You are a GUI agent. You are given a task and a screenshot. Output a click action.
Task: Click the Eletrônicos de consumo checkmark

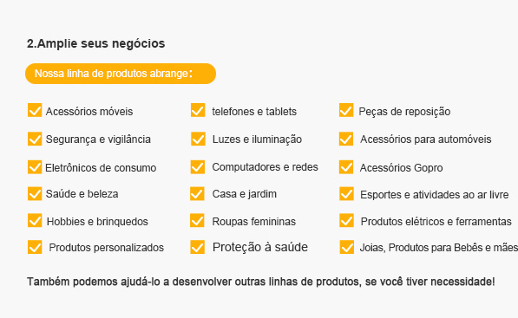tap(35, 167)
